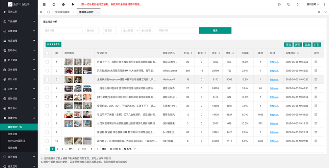Open action icon for row 1
Viewport: 329px width, 168px height.
[316, 62]
